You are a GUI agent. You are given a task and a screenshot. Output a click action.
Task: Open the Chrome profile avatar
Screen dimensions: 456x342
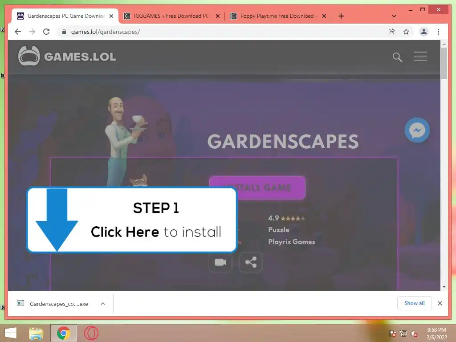(x=424, y=32)
